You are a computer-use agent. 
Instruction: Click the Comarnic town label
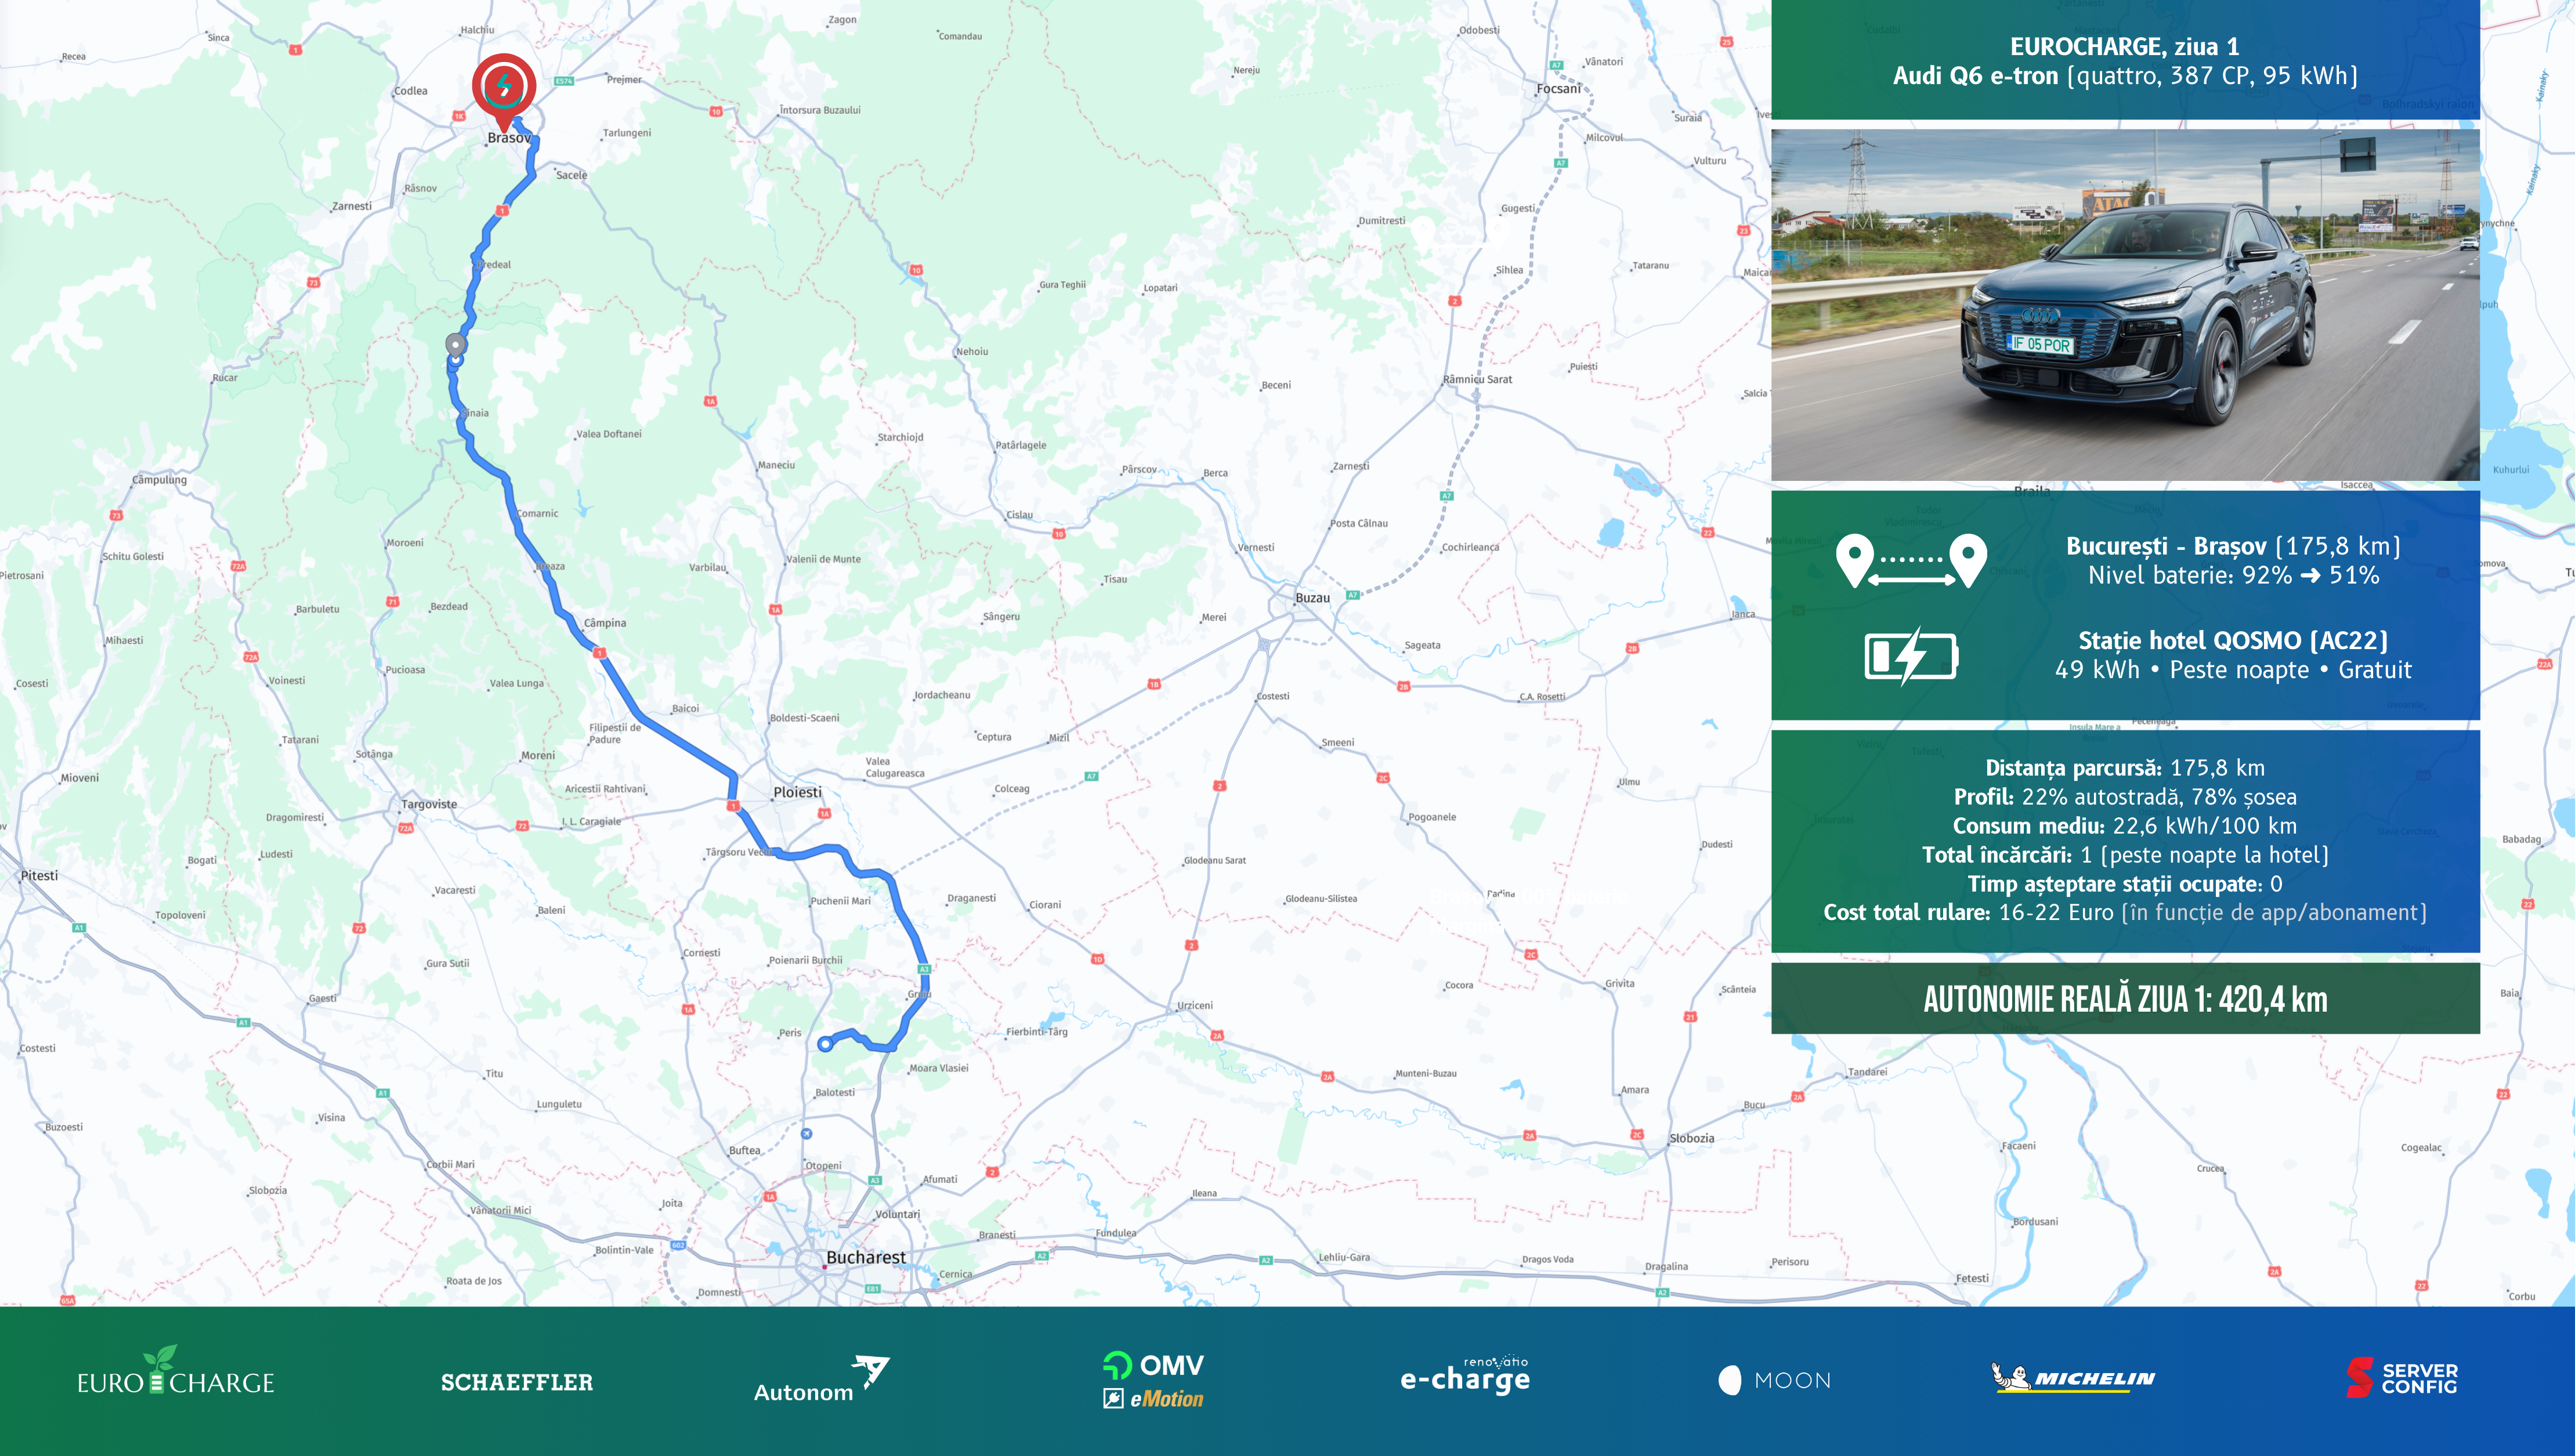pos(538,514)
